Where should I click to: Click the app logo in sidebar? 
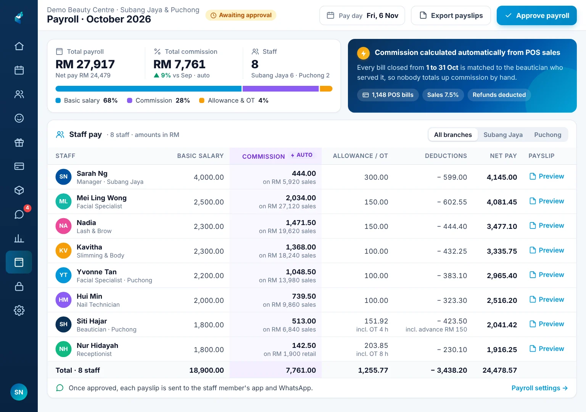coord(19,18)
